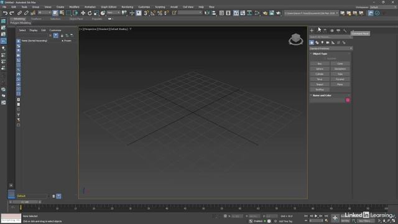Click the Undo arrow in main toolbar
398x224 pixels.
(x=5, y=13)
